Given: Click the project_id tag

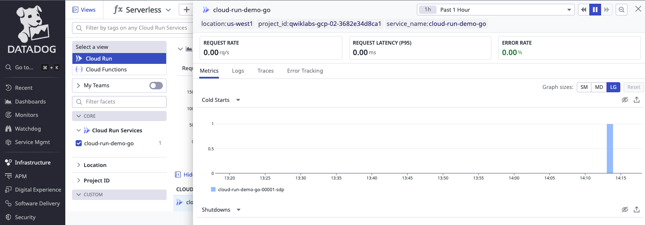Looking at the screenshot, I should (x=320, y=24).
